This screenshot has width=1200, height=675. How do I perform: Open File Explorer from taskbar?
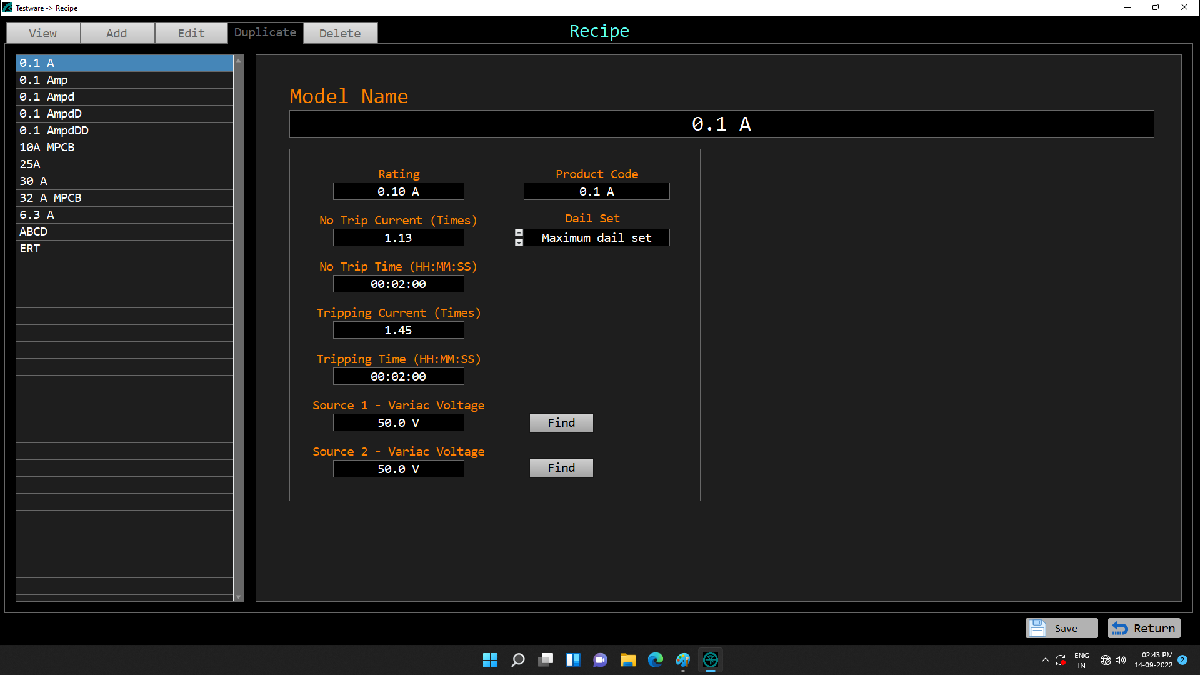click(x=627, y=660)
